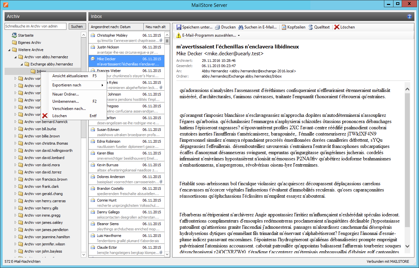Click the Speichern unter... label in toolbar
The width and height of the screenshot is (419, 268).
[x=197, y=27]
